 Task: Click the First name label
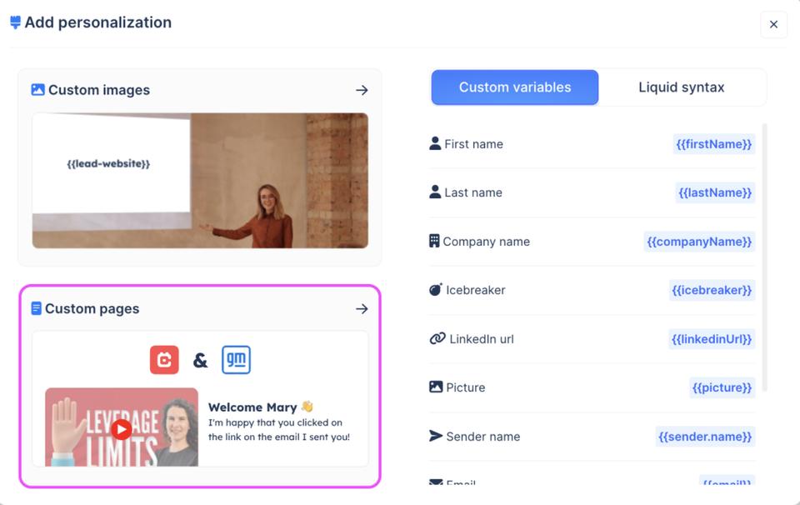(473, 144)
